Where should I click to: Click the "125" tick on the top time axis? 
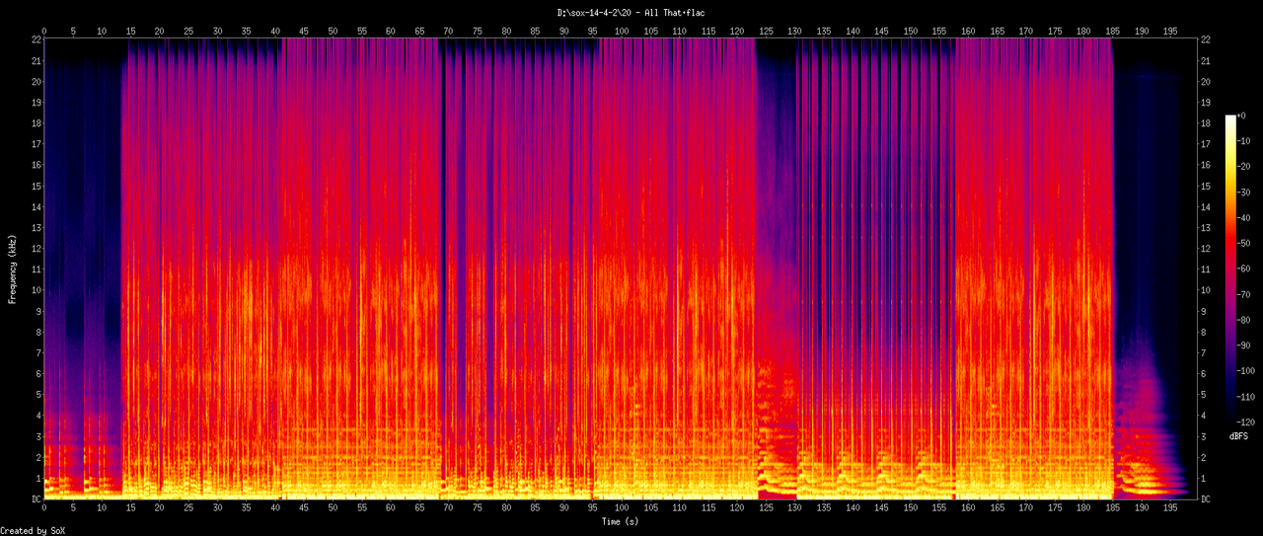pos(766,31)
